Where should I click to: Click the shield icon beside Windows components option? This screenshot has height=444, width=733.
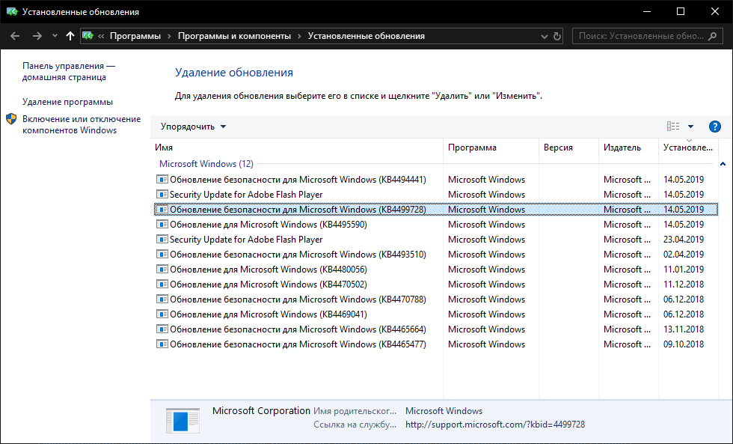click(x=10, y=118)
